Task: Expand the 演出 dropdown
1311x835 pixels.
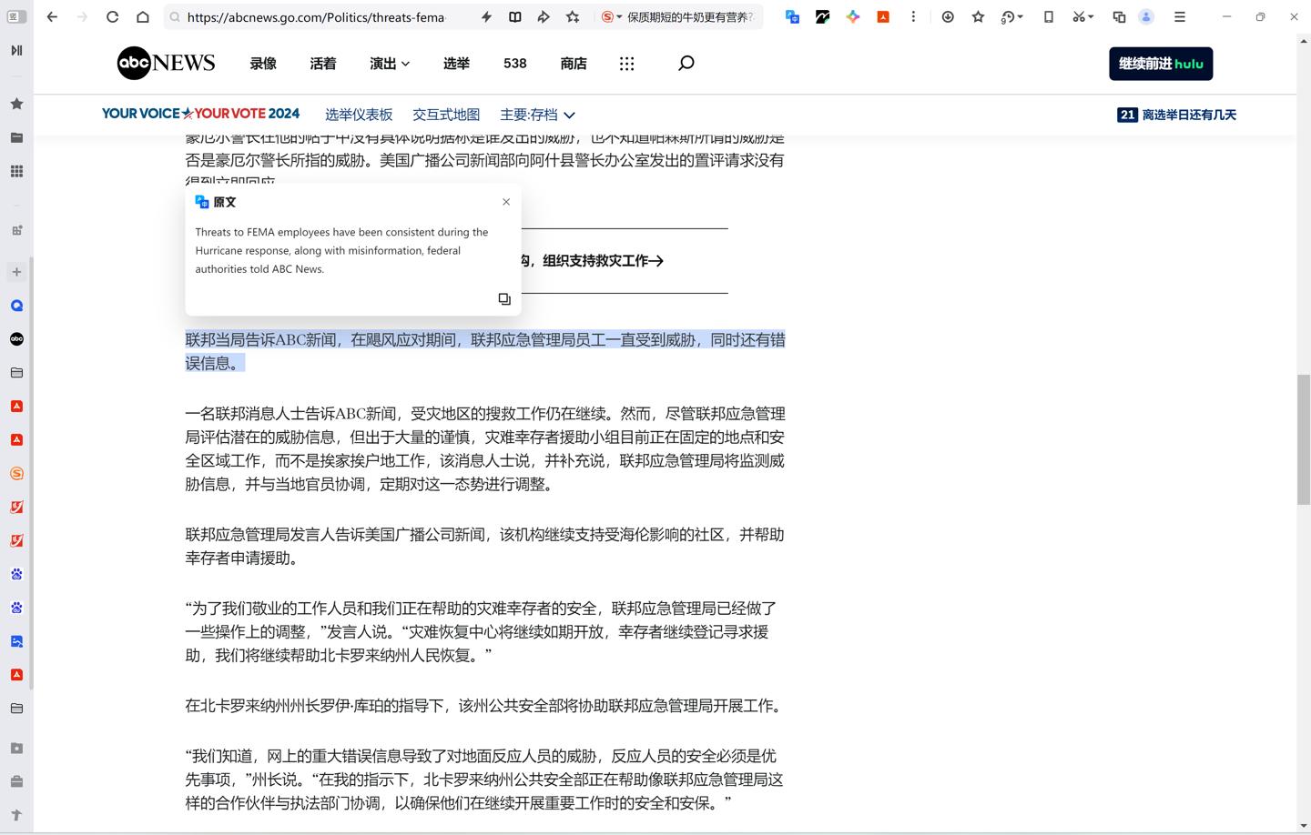Action: click(389, 63)
